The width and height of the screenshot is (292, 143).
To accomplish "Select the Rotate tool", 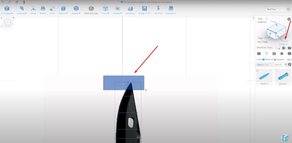I will [43, 10].
